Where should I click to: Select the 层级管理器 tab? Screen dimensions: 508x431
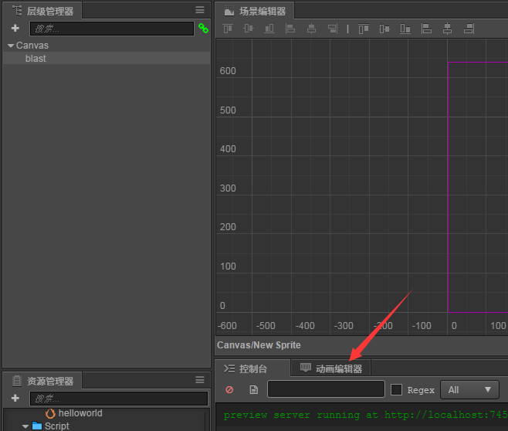(x=42, y=11)
